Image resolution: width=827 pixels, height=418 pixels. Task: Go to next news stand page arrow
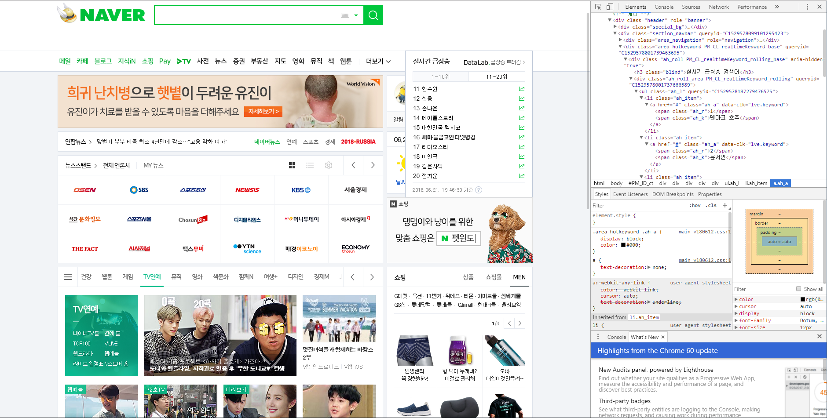coord(373,165)
